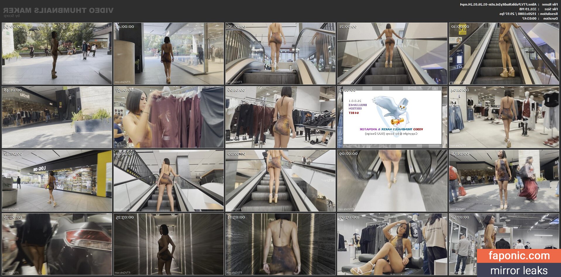The height and width of the screenshot is (277, 561).
Task: Open the frame marked 00:00:32
Action: [280, 54]
